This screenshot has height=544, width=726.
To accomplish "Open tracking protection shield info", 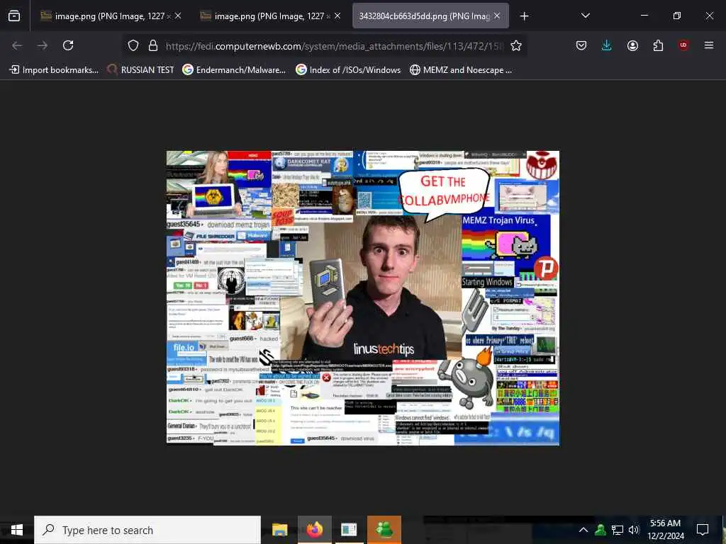I will pyautogui.click(x=133, y=45).
